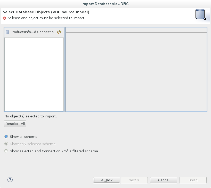Click the Deselect All button
The height and width of the screenshot is (188, 211).
[15, 124]
